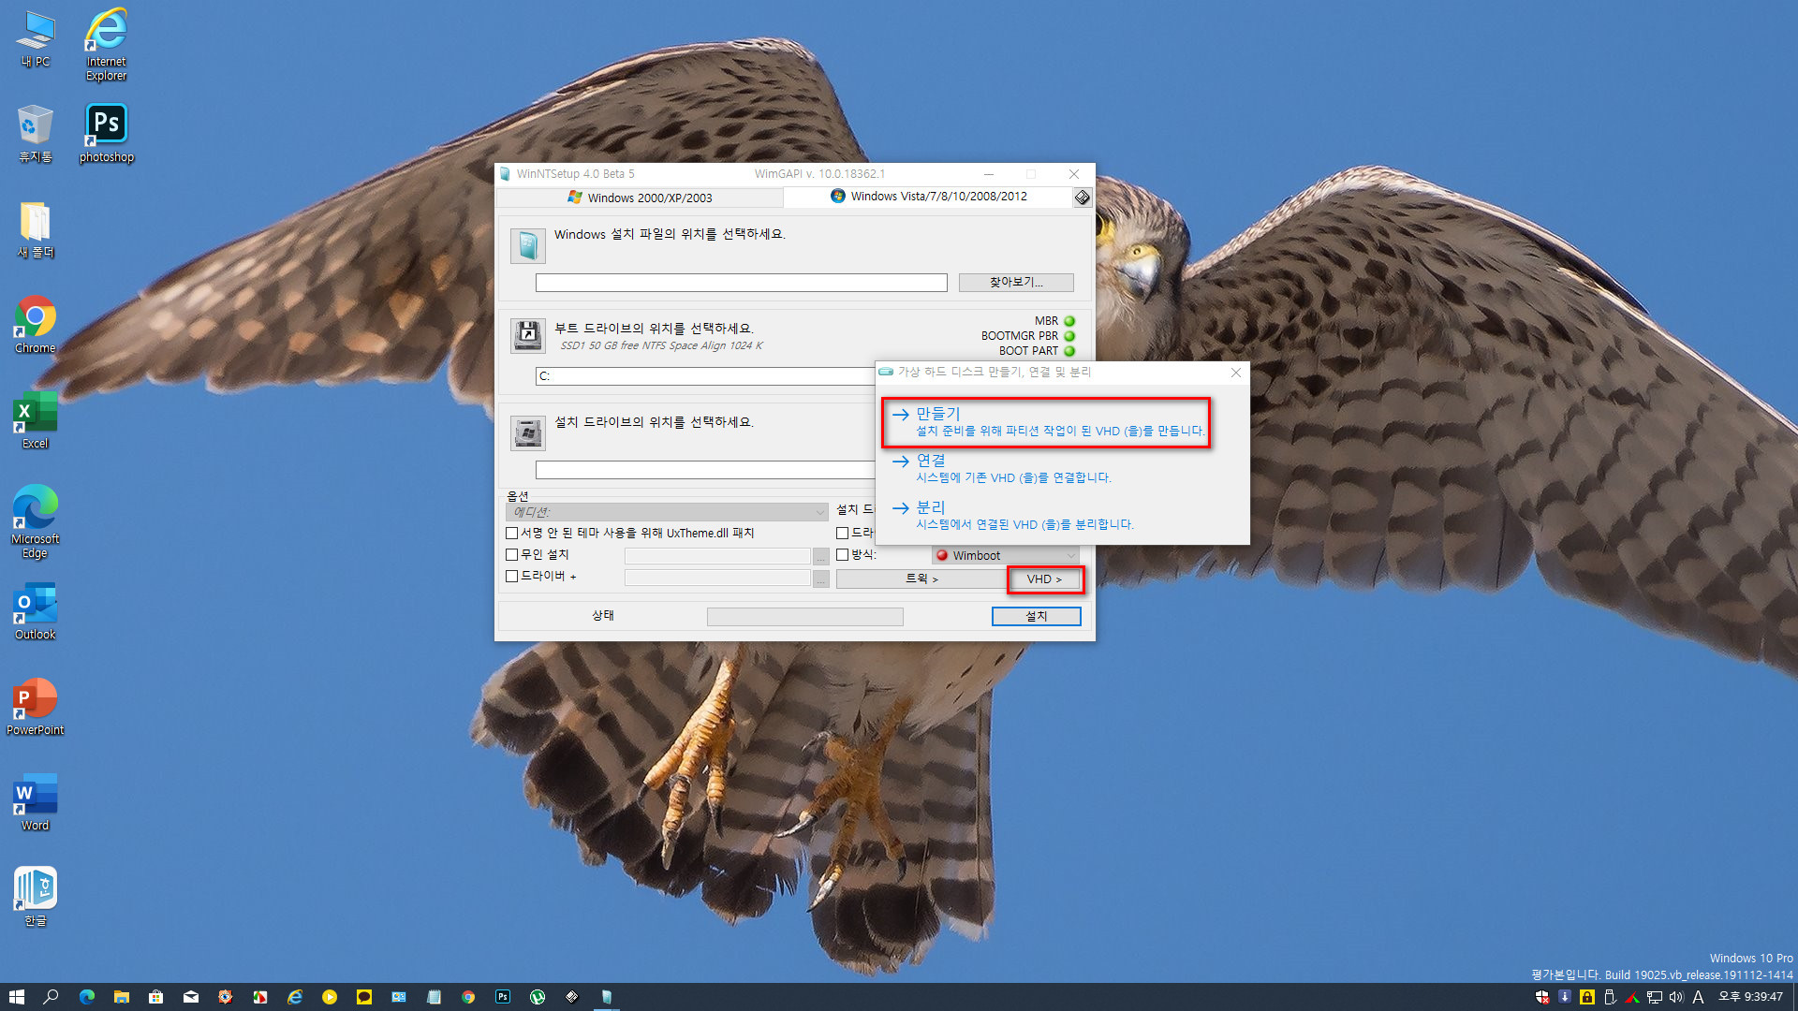This screenshot has width=1798, height=1011.
Task: Open the Wimboot mode dropdown
Action: (x=1006, y=556)
